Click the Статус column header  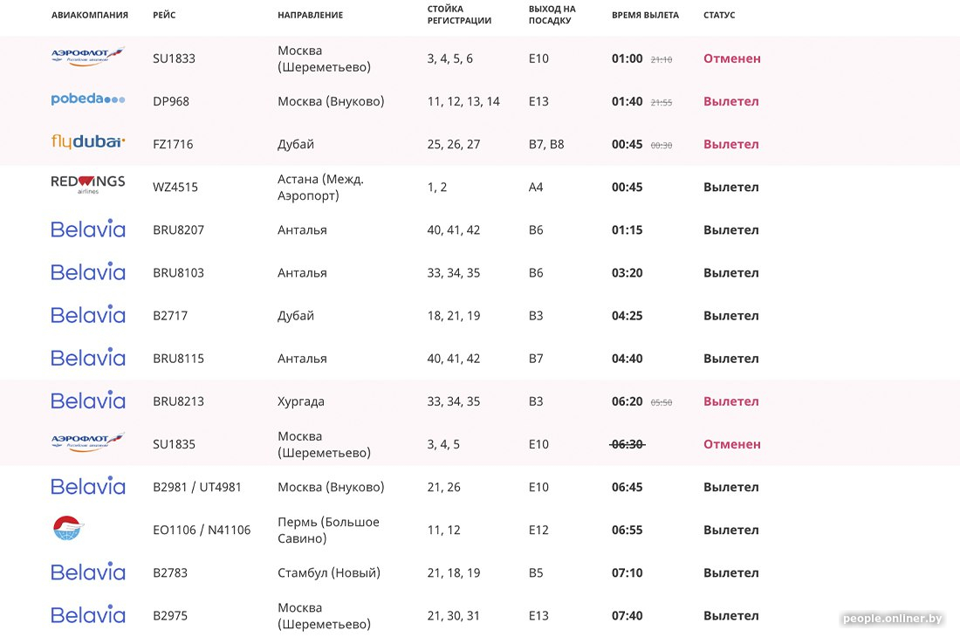point(719,16)
